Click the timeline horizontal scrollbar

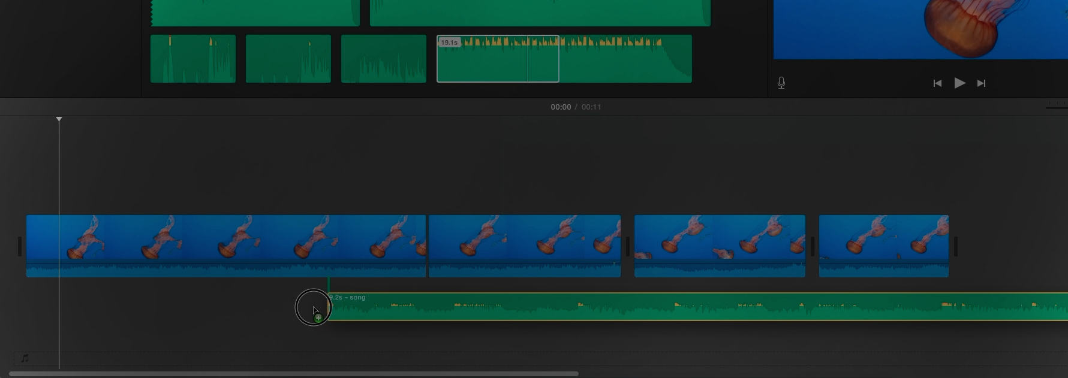point(294,374)
